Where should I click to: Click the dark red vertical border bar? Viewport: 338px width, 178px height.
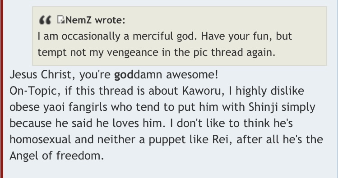tap(1, 89)
